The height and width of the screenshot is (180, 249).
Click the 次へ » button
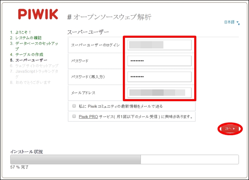click(x=230, y=129)
